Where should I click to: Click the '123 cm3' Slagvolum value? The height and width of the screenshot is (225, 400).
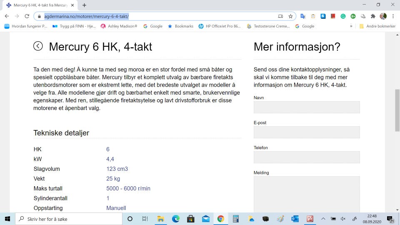117,169
